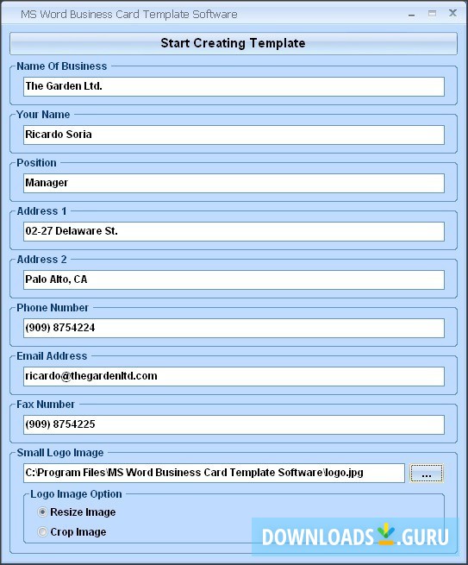
Task: Click the Address 2 field with Palo Alto, CA
Action: 234,279
